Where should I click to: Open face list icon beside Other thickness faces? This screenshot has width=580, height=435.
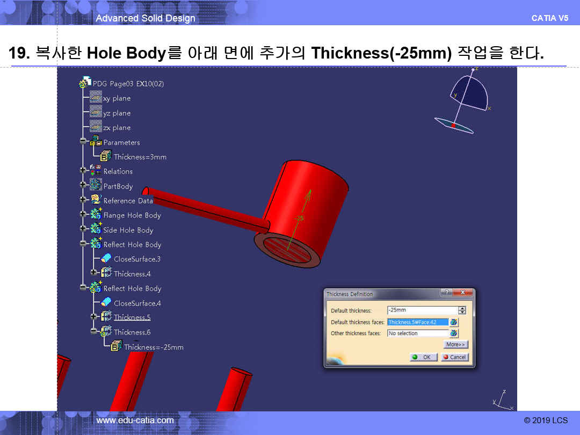pos(454,334)
